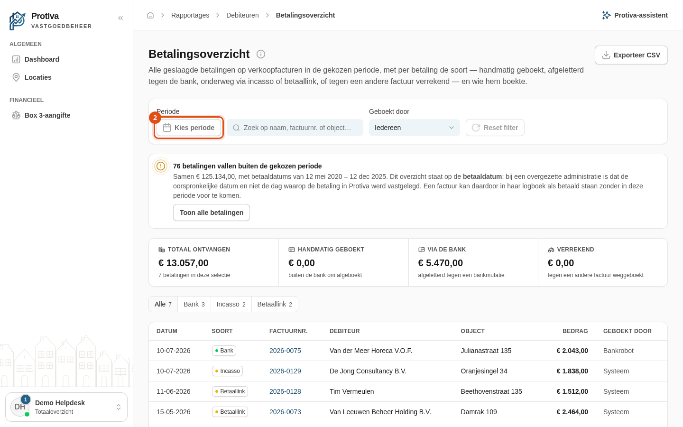Open the Geboekt door dropdown
This screenshot has height=427, width=683.
tap(415, 128)
